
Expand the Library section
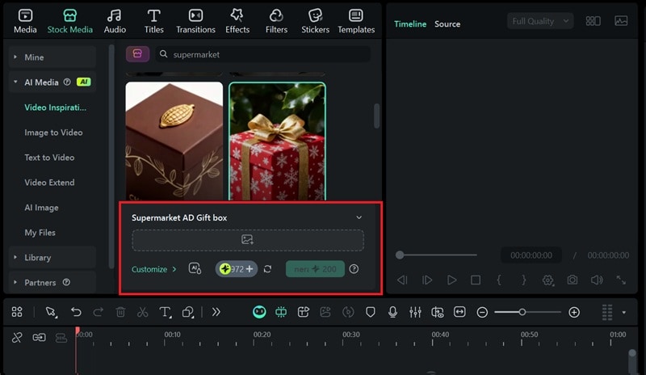pos(52,258)
